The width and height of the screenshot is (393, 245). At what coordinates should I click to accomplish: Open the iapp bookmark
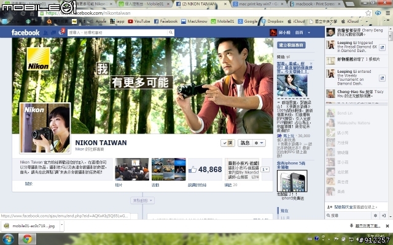coord(117,21)
